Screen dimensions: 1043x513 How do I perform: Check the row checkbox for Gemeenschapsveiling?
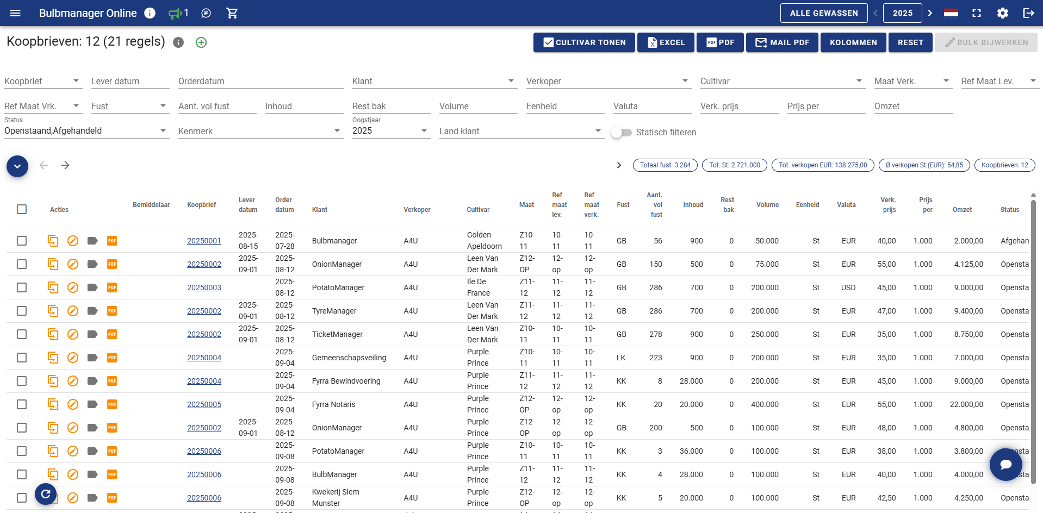[22, 358]
